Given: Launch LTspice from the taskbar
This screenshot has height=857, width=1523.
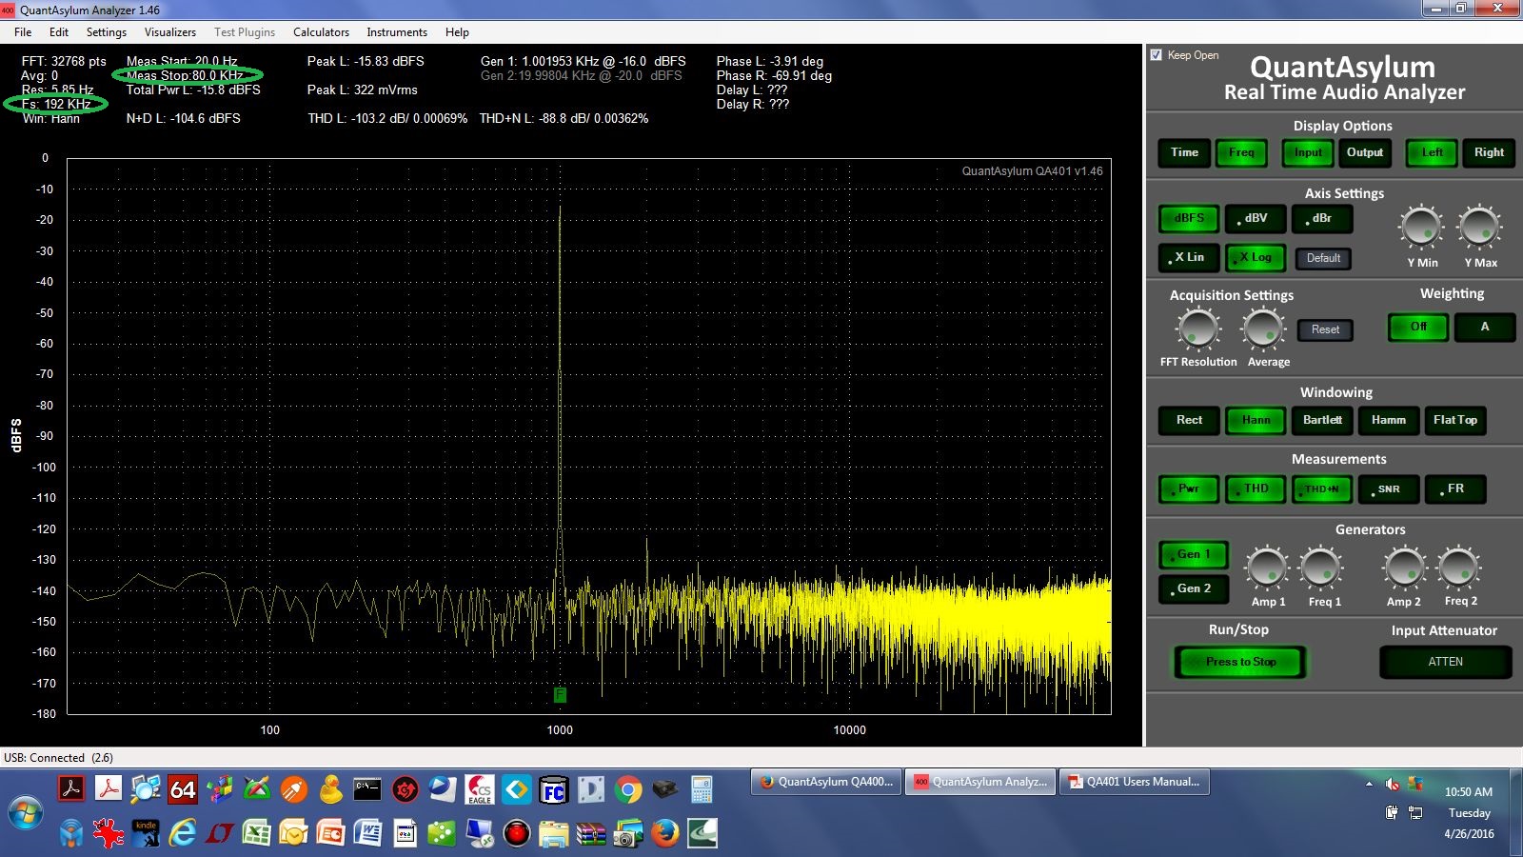Looking at the screenshot, I should coord(219,833).
